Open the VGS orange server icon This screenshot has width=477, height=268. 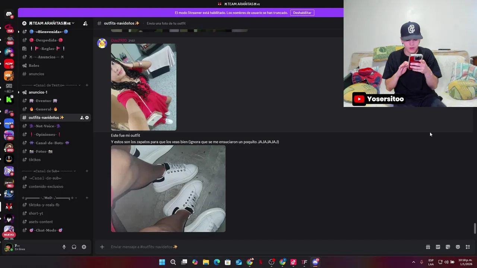(x=9, y=76)
